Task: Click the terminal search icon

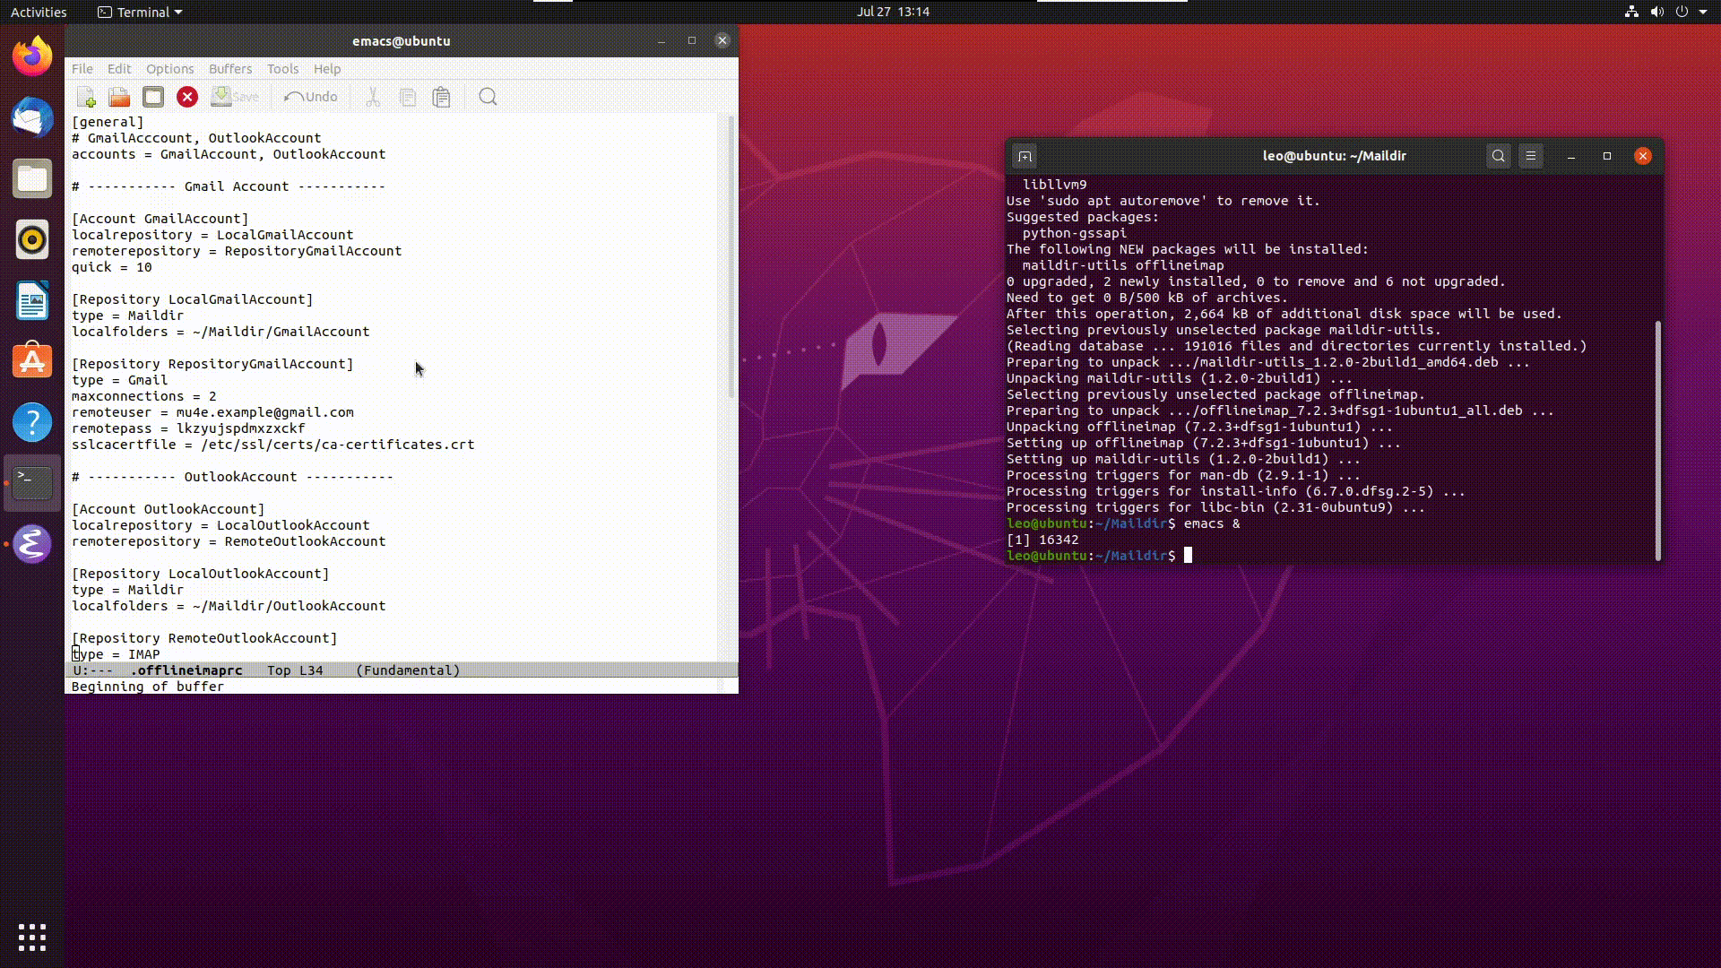Action: tap(1498, 156)
